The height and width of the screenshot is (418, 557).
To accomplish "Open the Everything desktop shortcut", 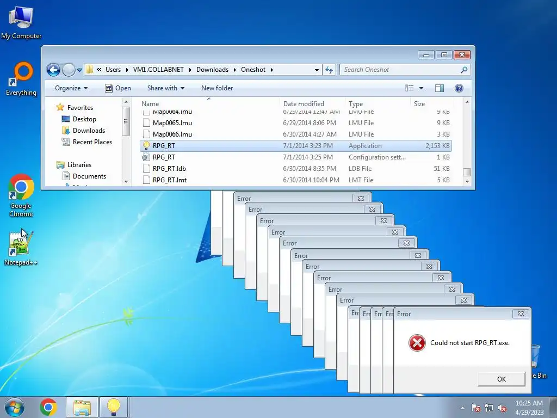I will point(21,79).
